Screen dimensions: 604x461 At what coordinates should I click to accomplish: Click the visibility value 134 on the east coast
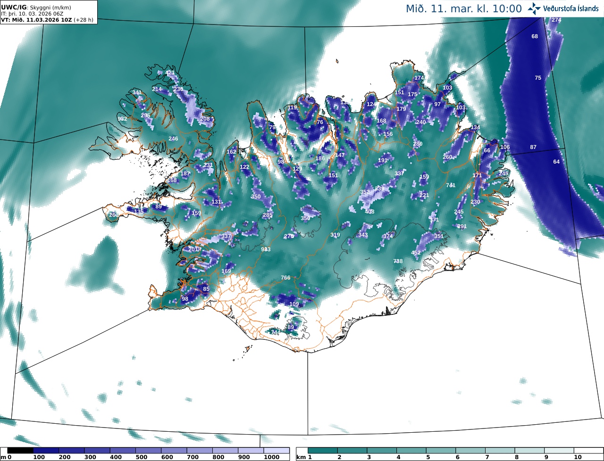(x=475, y=127)
